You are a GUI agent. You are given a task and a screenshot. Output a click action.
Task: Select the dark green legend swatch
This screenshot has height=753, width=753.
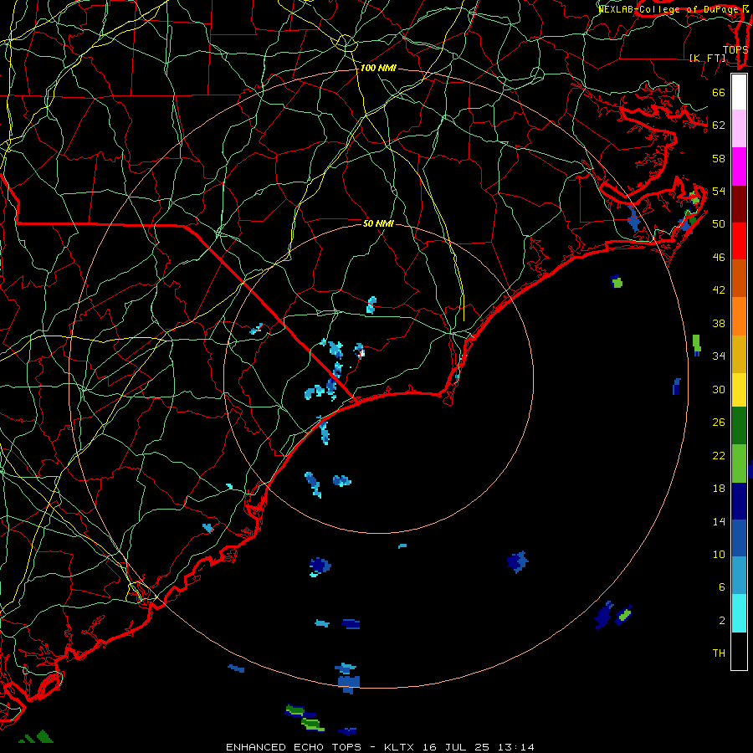tap(739, 426)
